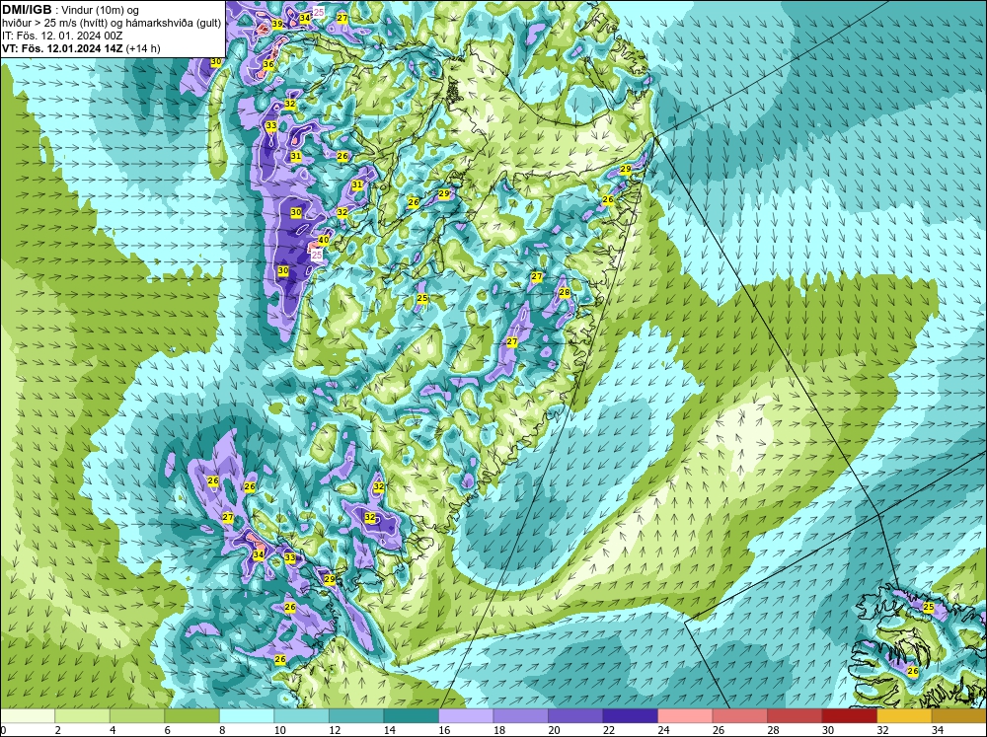
Task: Pick the teal swatch between 12 and 14
Action: pos(356,716)
